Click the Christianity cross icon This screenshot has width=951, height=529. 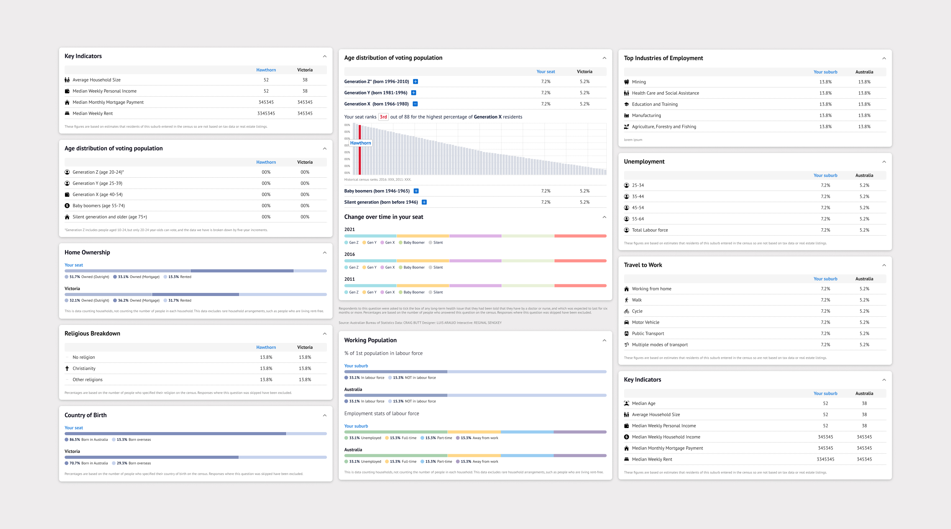(x=67, y=368)
